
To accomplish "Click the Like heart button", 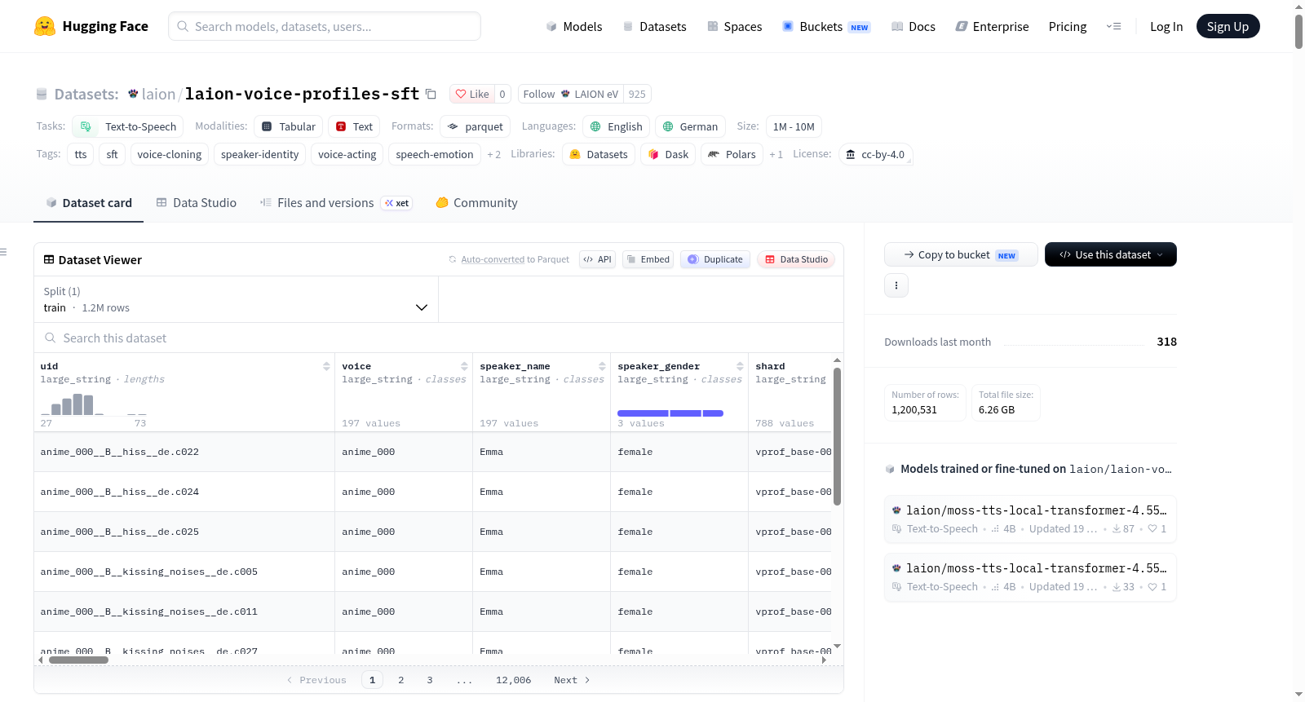I will (x=472, y=94).
